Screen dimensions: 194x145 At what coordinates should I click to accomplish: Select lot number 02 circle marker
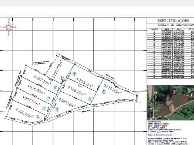44,108
